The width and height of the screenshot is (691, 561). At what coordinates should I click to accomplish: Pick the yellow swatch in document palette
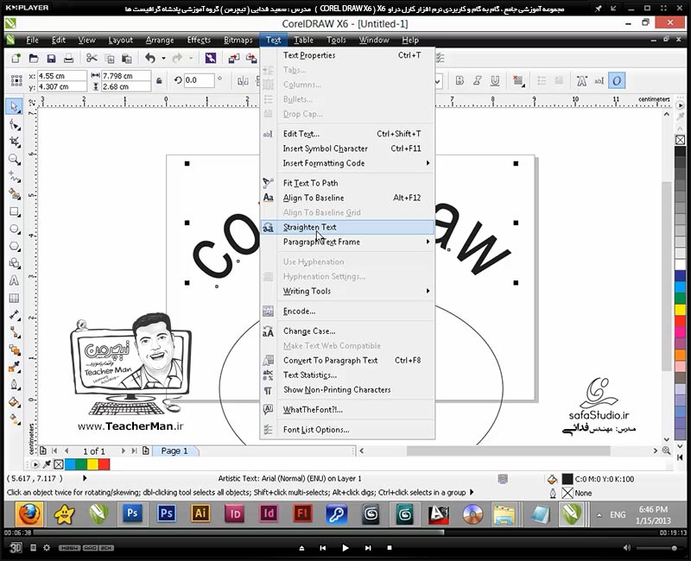coord(92,464)
